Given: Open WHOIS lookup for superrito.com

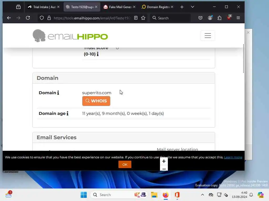Looking at the screenshot, I should click(96, 101).
